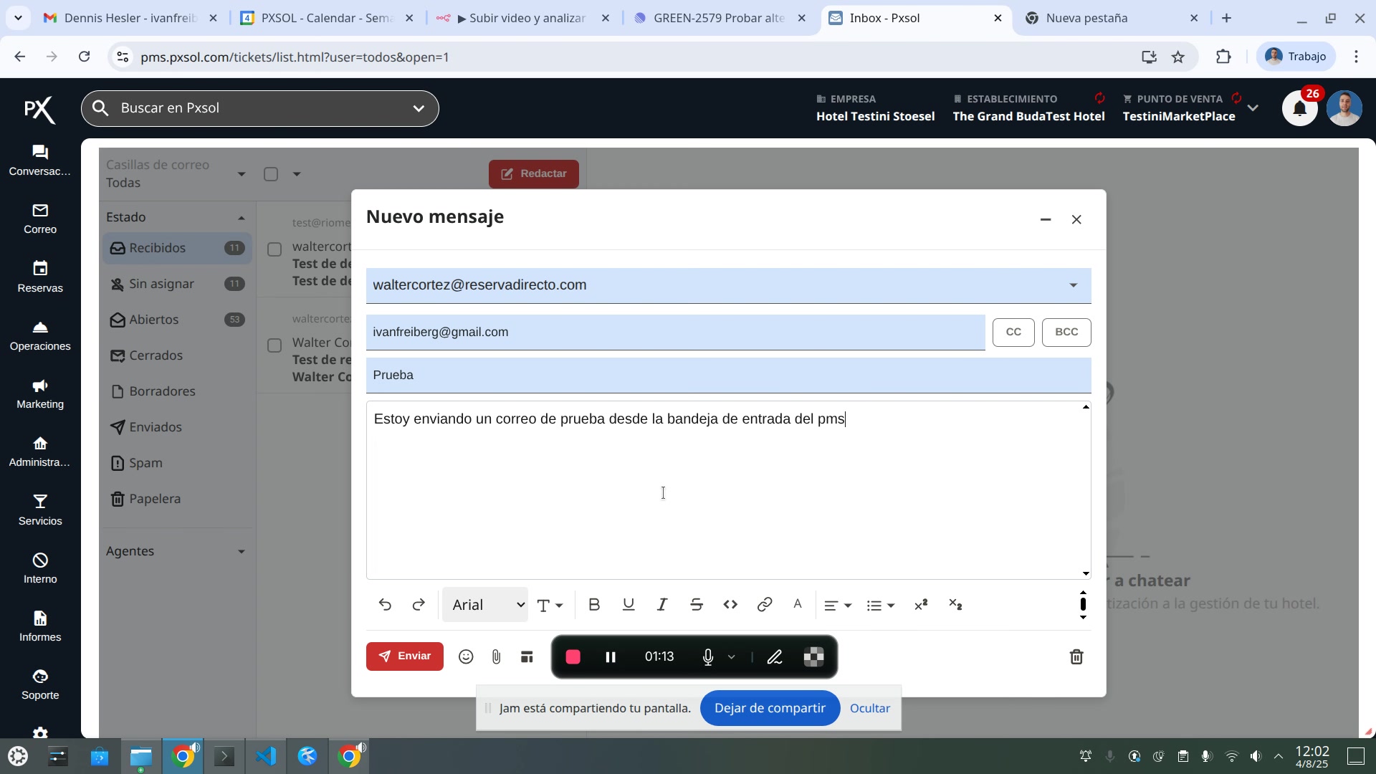Click the subject field containing Prueba
The height and width of the screenshot is (774, 1376).
727,376
